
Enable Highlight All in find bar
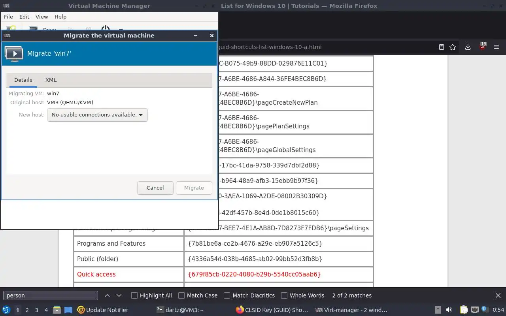tap(152, 295)
